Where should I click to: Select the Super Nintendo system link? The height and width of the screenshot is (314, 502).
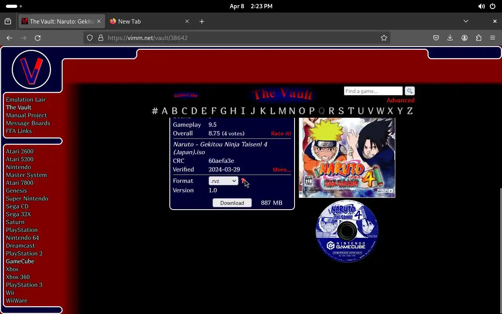[x=27, y=199]
